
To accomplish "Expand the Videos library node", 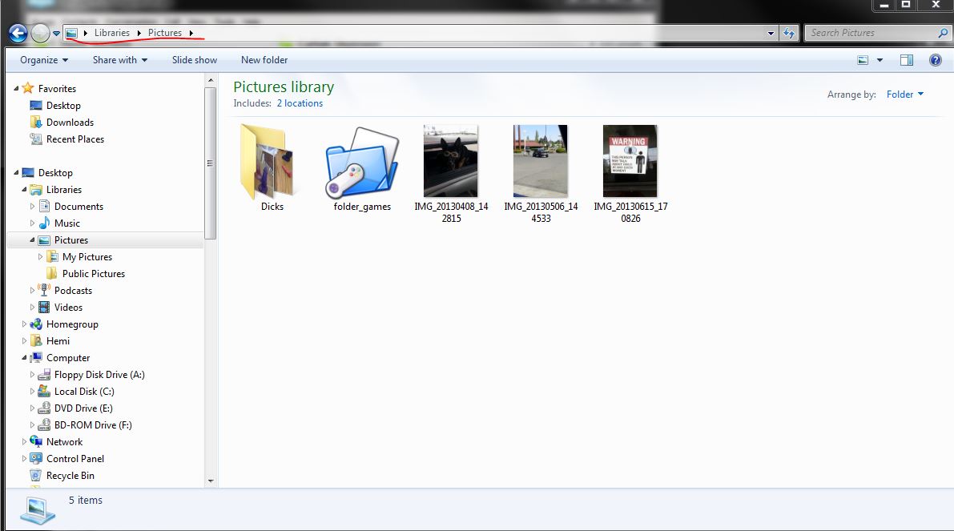I will coord(32,308).
